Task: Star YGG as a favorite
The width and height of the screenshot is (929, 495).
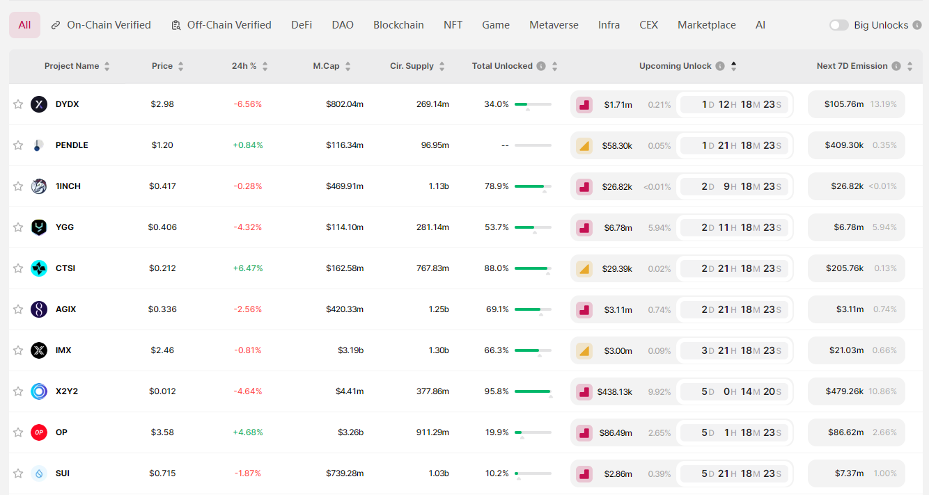Action: point(18,227)
